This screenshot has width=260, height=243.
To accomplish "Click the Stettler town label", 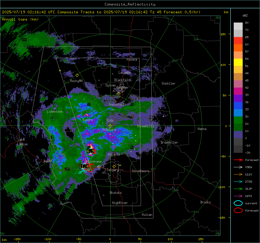I will click(x=168, y=84).
